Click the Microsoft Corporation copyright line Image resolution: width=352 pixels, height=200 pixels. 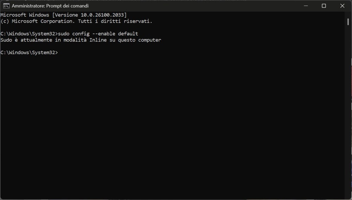coord(76,21)
